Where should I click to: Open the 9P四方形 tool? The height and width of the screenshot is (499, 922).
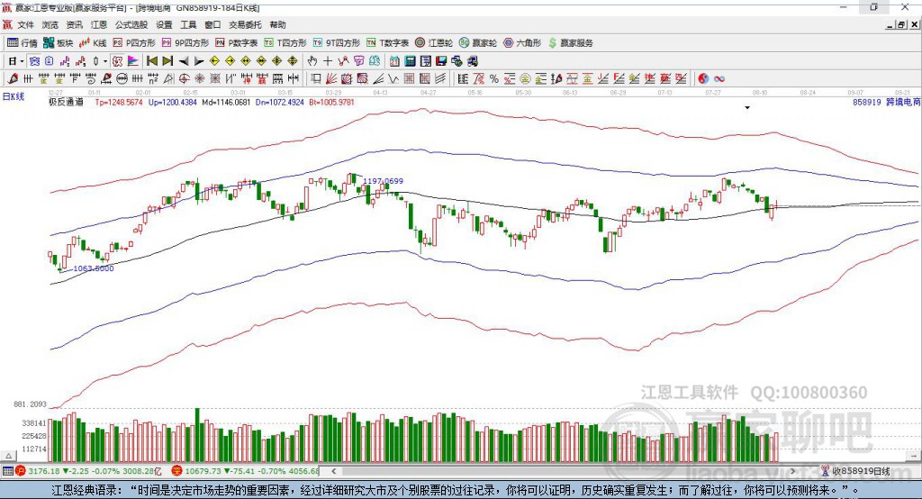click(185, 43)
